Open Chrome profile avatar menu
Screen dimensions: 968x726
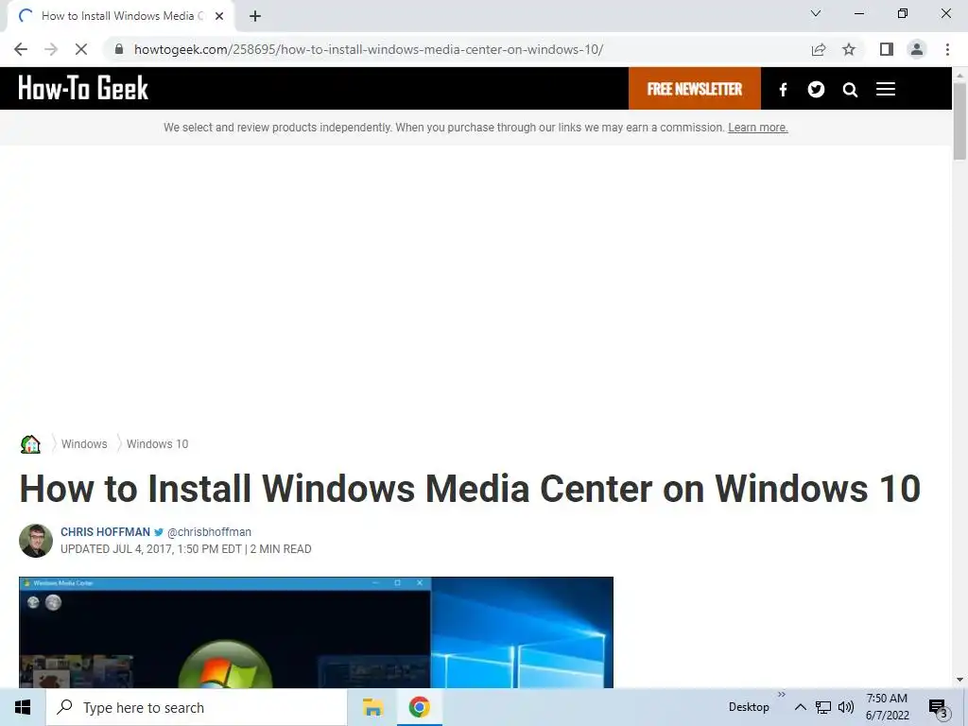917,49
